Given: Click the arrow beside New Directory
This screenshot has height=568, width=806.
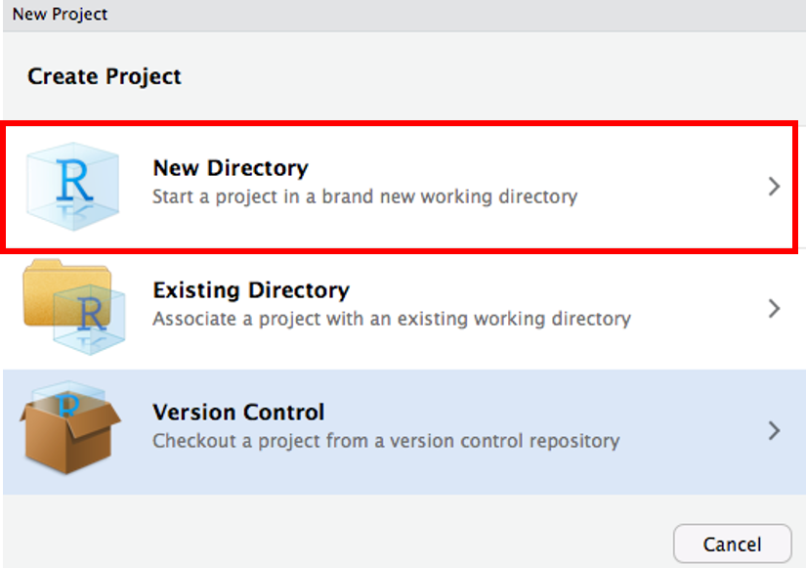Looking at the screenshot, I should pos(774,186).
